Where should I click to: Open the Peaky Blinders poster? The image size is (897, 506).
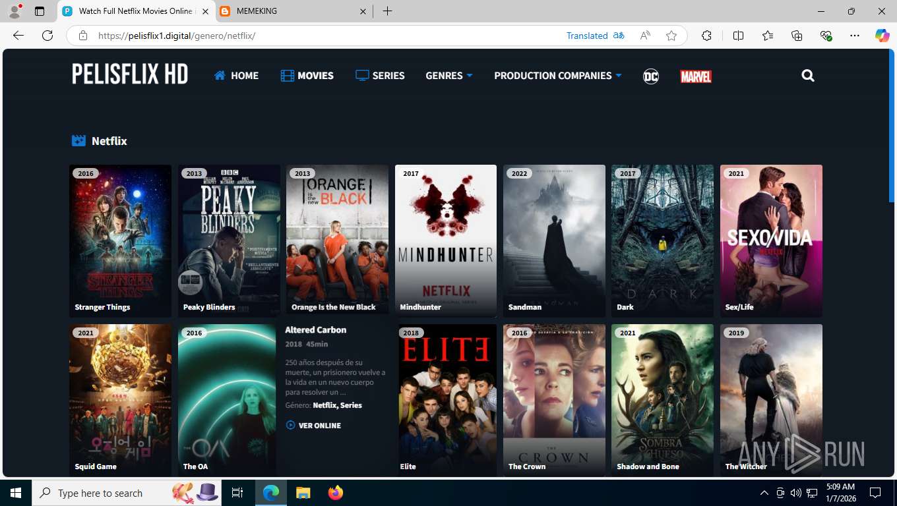point(229,240)
